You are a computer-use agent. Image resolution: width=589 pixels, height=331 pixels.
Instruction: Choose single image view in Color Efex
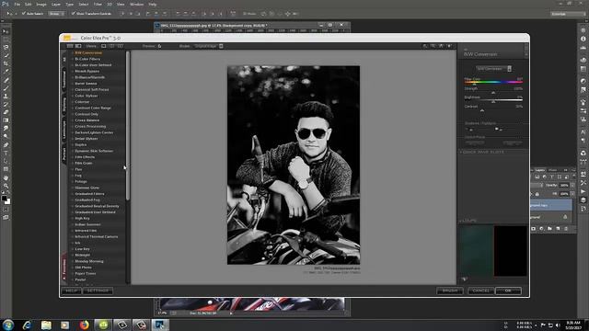104,46
